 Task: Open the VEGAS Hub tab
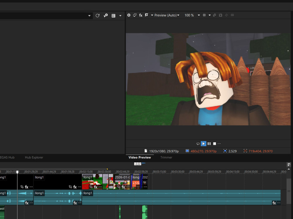[7, 157]
